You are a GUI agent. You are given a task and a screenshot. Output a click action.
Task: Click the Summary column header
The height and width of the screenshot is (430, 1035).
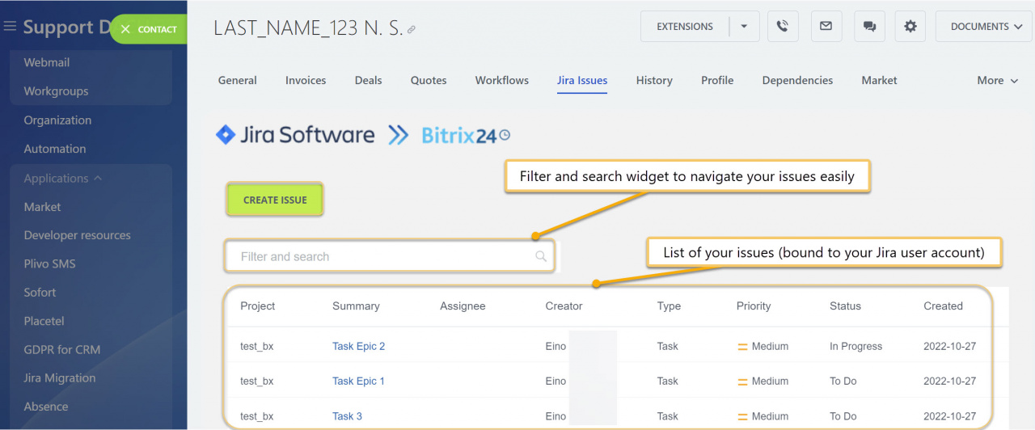[x=356, y=306]
